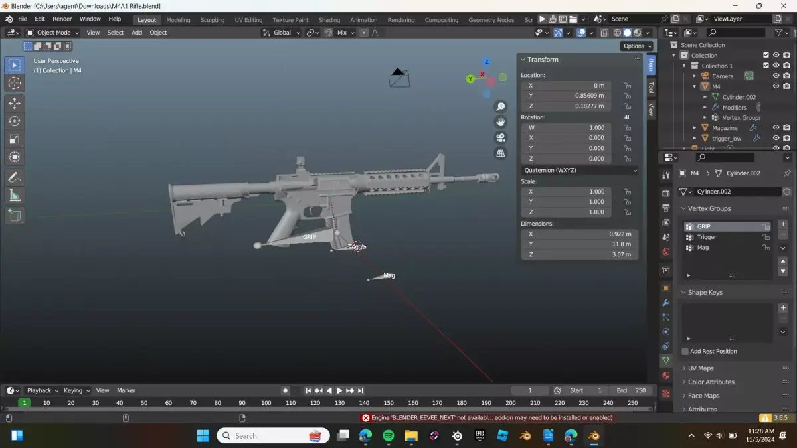
Task: Open Texture properties checker tab
Action: 665,393
